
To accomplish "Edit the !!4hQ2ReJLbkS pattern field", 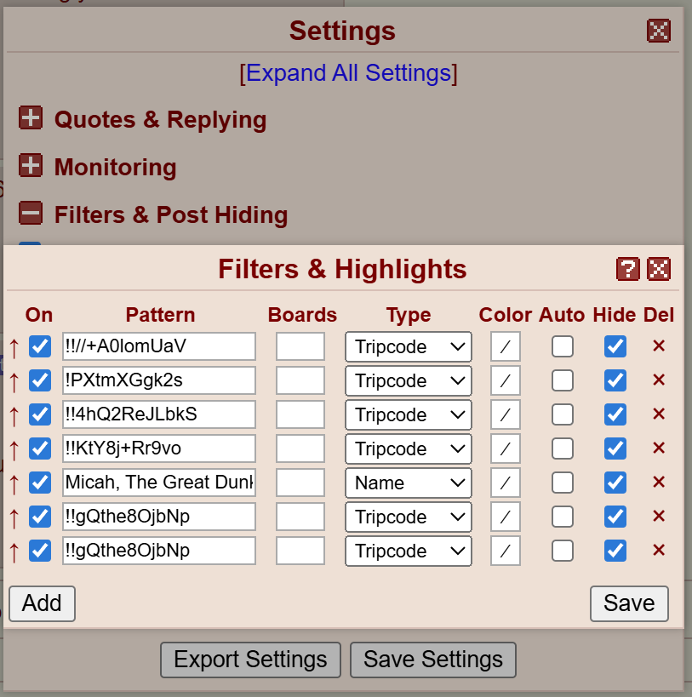I will (159, 414).
